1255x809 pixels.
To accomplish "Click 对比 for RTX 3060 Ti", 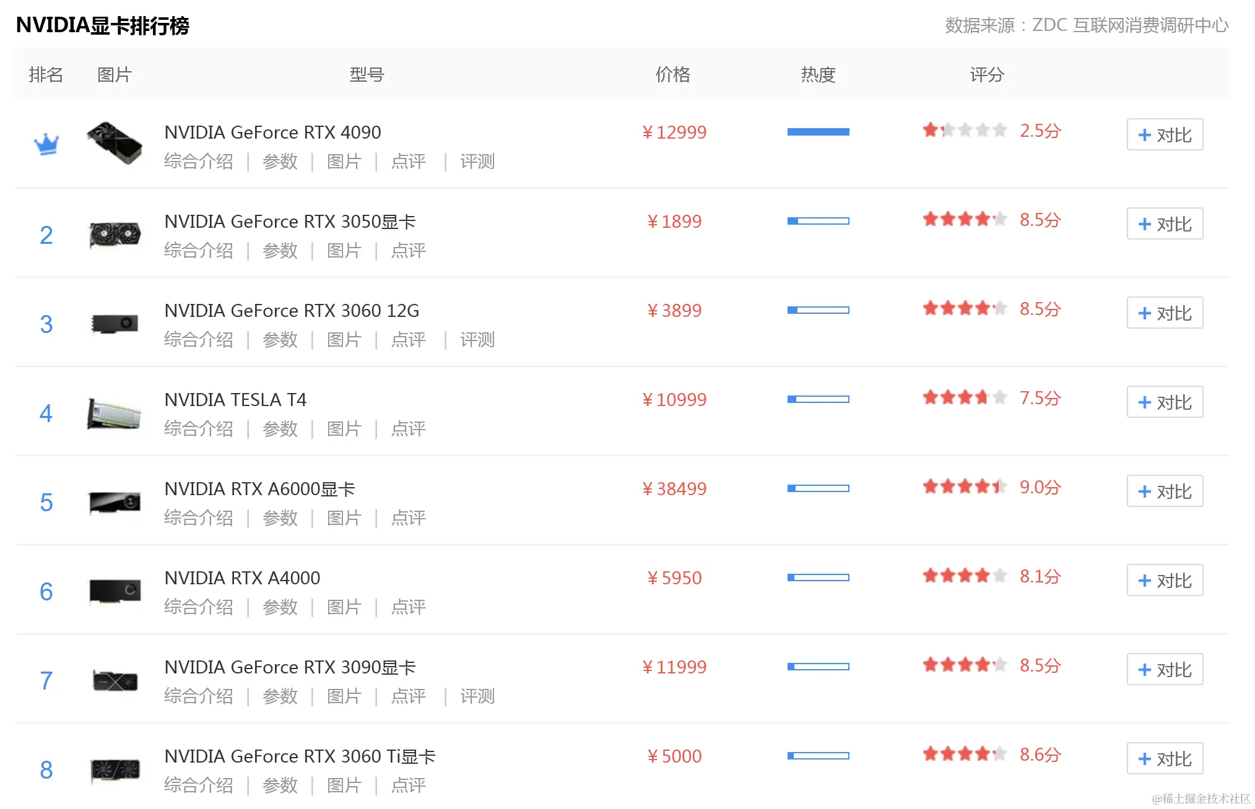I will [x=1164, y=759].
